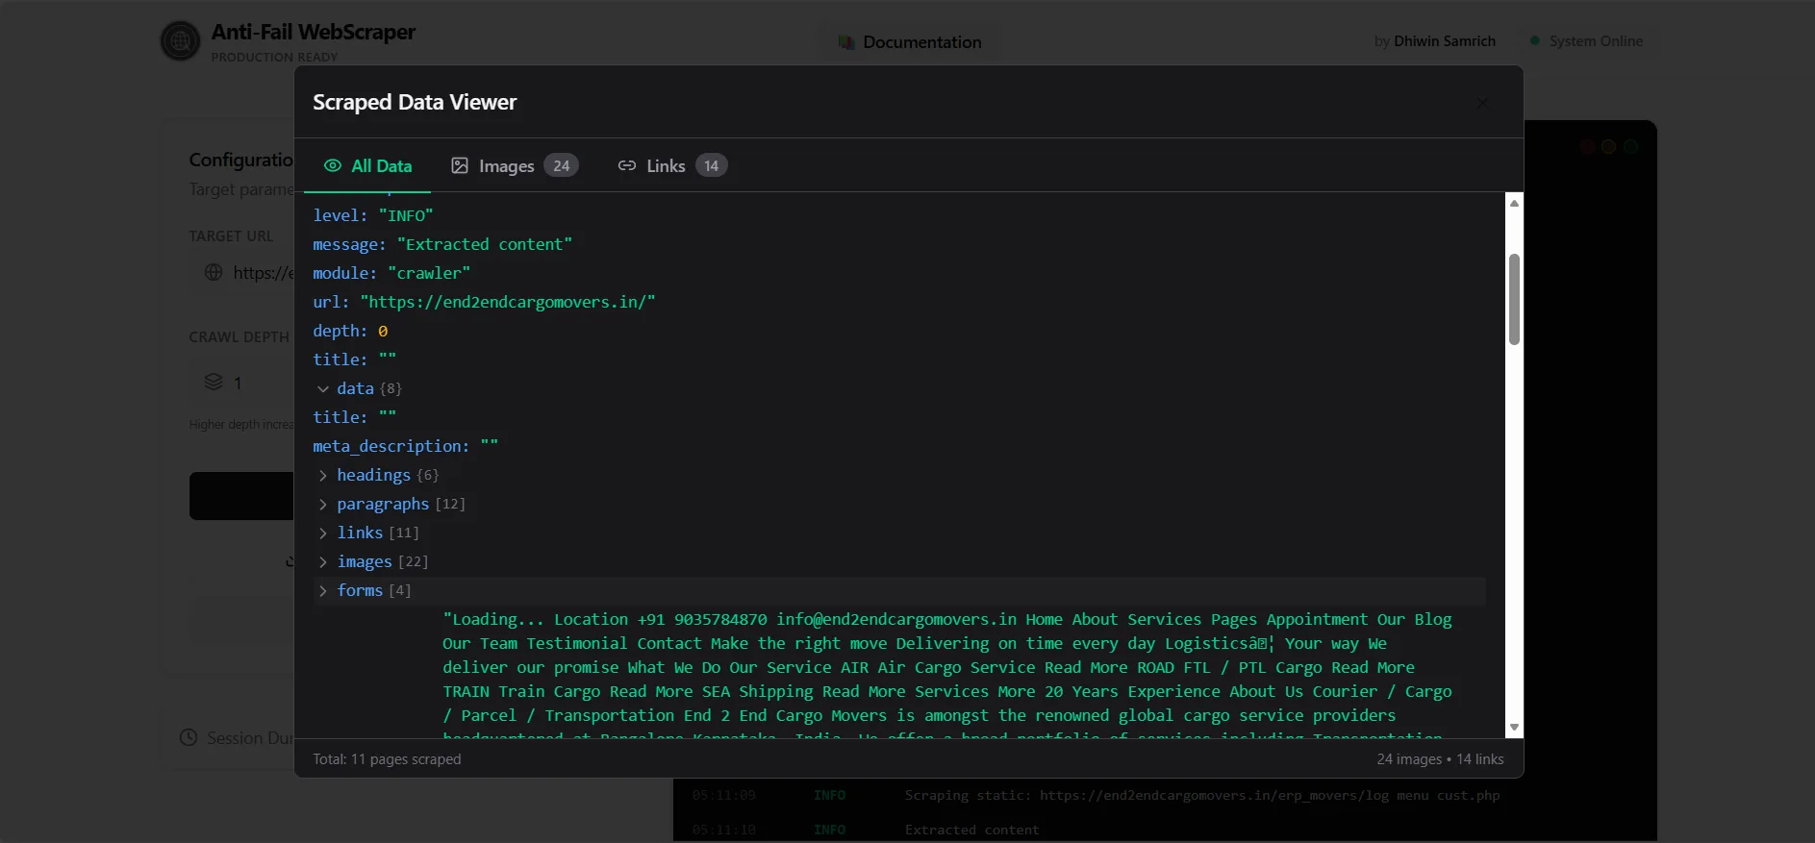Click "24 images • 14 links" footer text
This screenshot has height=843, width=1815.
click(1440, 759)
